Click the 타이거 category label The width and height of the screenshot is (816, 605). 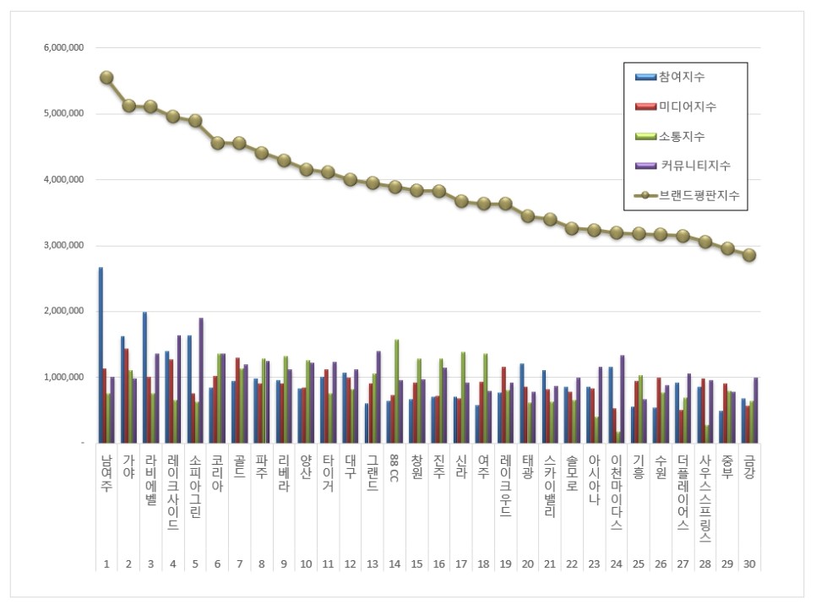(329, 473)
